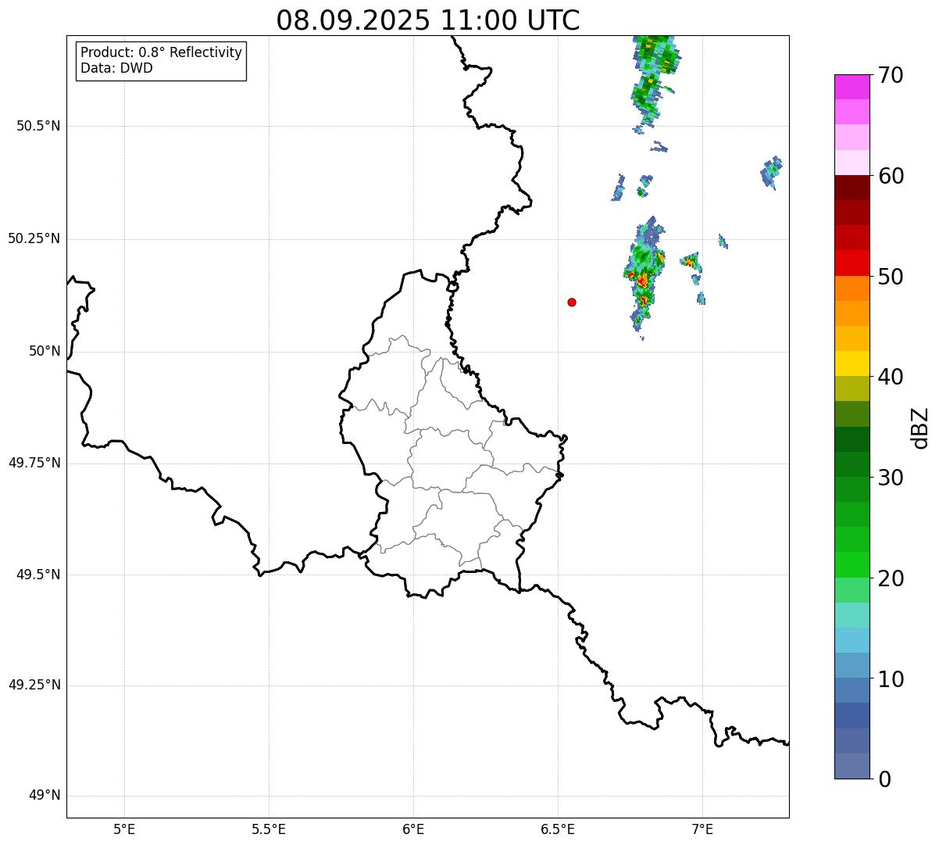Image resolution: width=939 pixels, height=845 pixels.
Task: Click the 49.25°N latitude label
Action: (34, 685)
